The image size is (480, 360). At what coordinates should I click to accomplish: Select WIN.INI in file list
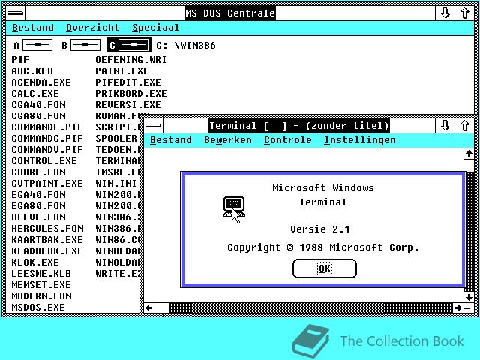pyautogui.click(x=116, y=183)
